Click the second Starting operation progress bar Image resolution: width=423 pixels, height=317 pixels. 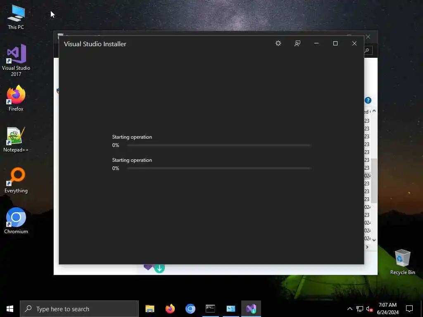219,168
